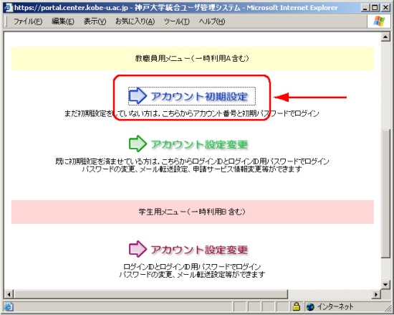This screenshot has width=394, height=315.
Task: Click the vertical scrollbar up arrow
Action: pos(385,37)
